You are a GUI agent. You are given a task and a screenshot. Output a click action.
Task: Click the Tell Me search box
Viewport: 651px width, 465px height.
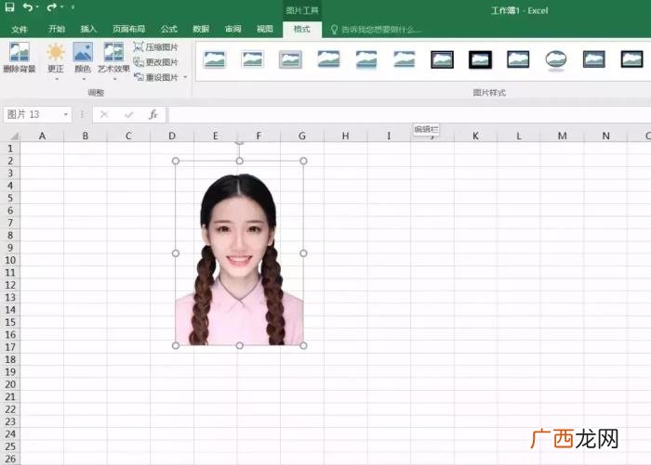pos(377,30)
